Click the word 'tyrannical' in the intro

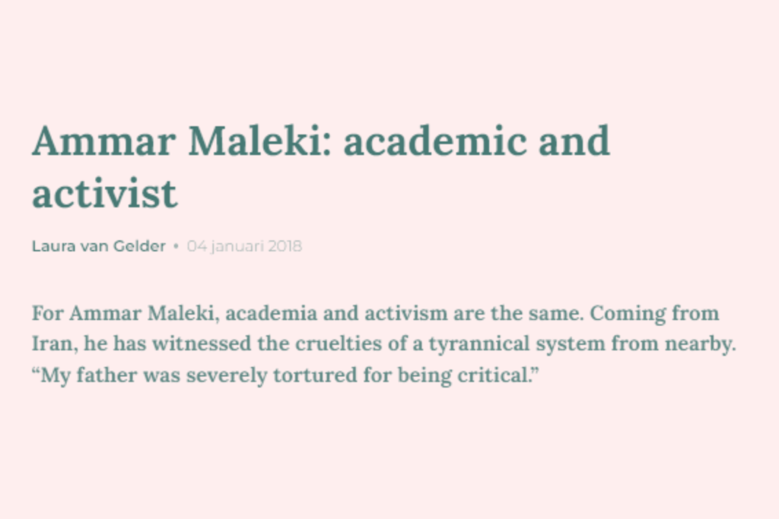(x=479, y=344)
